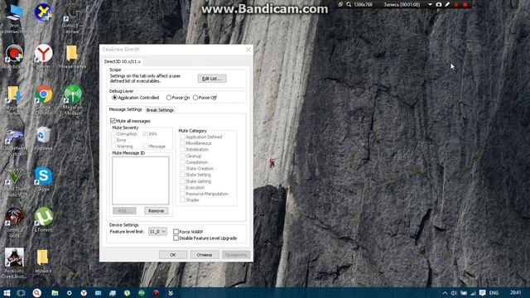Click the Bandicam pencil draw icon
Viewport: 530px width, 298px height.
coord(447,4)
